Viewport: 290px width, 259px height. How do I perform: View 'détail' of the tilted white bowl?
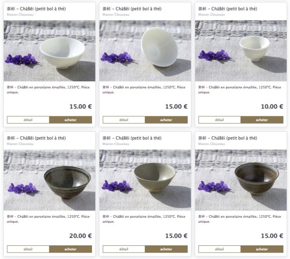click(x=124, y=120)
